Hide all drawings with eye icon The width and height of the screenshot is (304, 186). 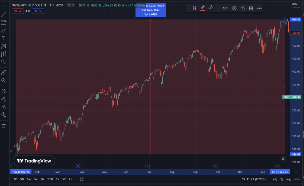coord(4,115)
